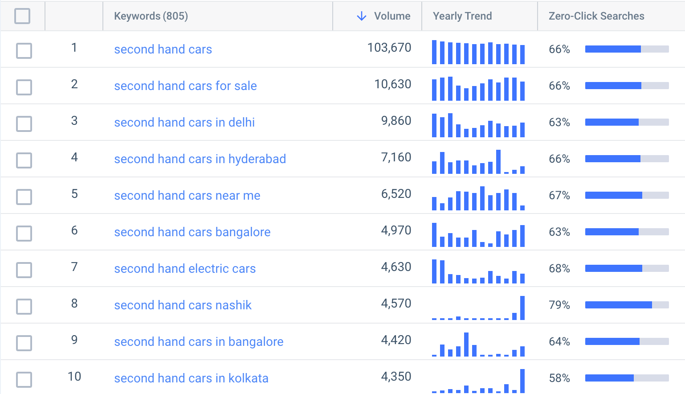This screenshot has width=685, height=394.
Task: Check the checkbox for 'second hand electric cars'
Action: [24, 270]
